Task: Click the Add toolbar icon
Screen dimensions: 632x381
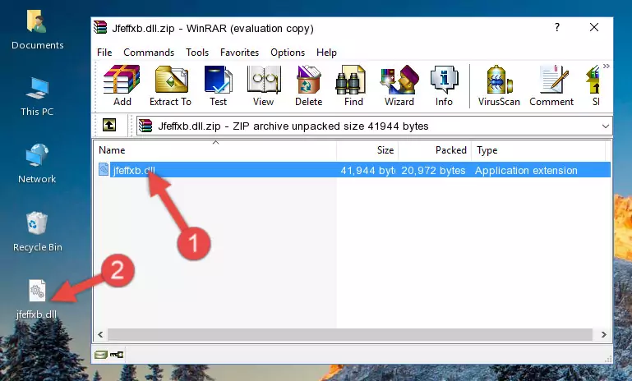Action: 122,85
